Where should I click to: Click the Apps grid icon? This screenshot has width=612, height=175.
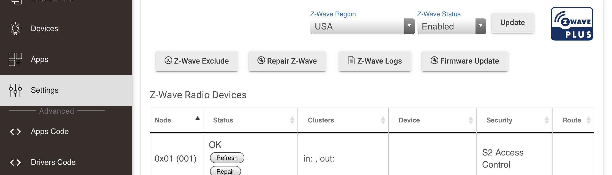click(x=15, y=59)
